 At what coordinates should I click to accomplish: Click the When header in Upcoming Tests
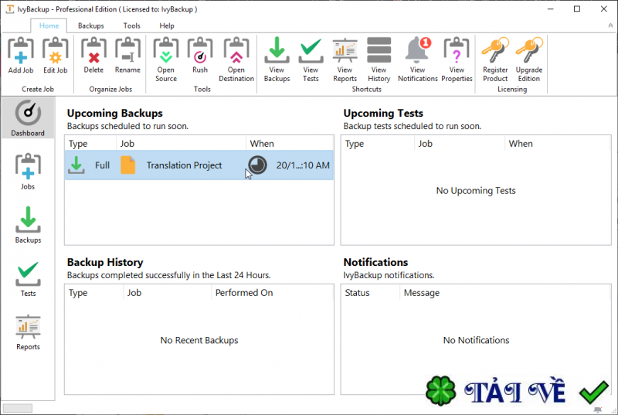pyautogui.click(x=557, y=144)
